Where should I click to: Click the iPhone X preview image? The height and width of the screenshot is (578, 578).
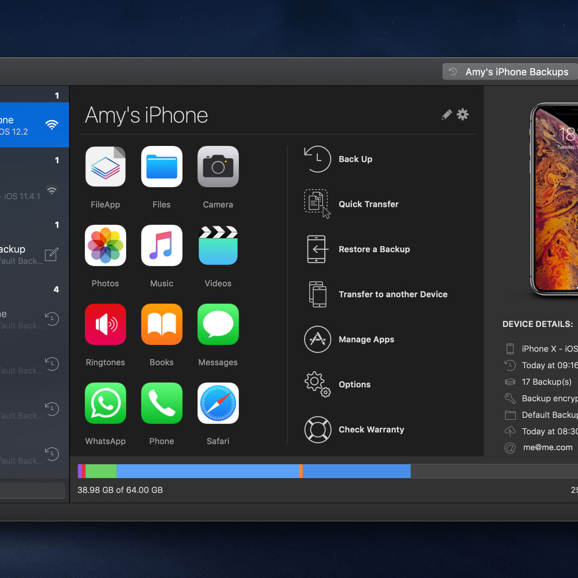[554, 199]
